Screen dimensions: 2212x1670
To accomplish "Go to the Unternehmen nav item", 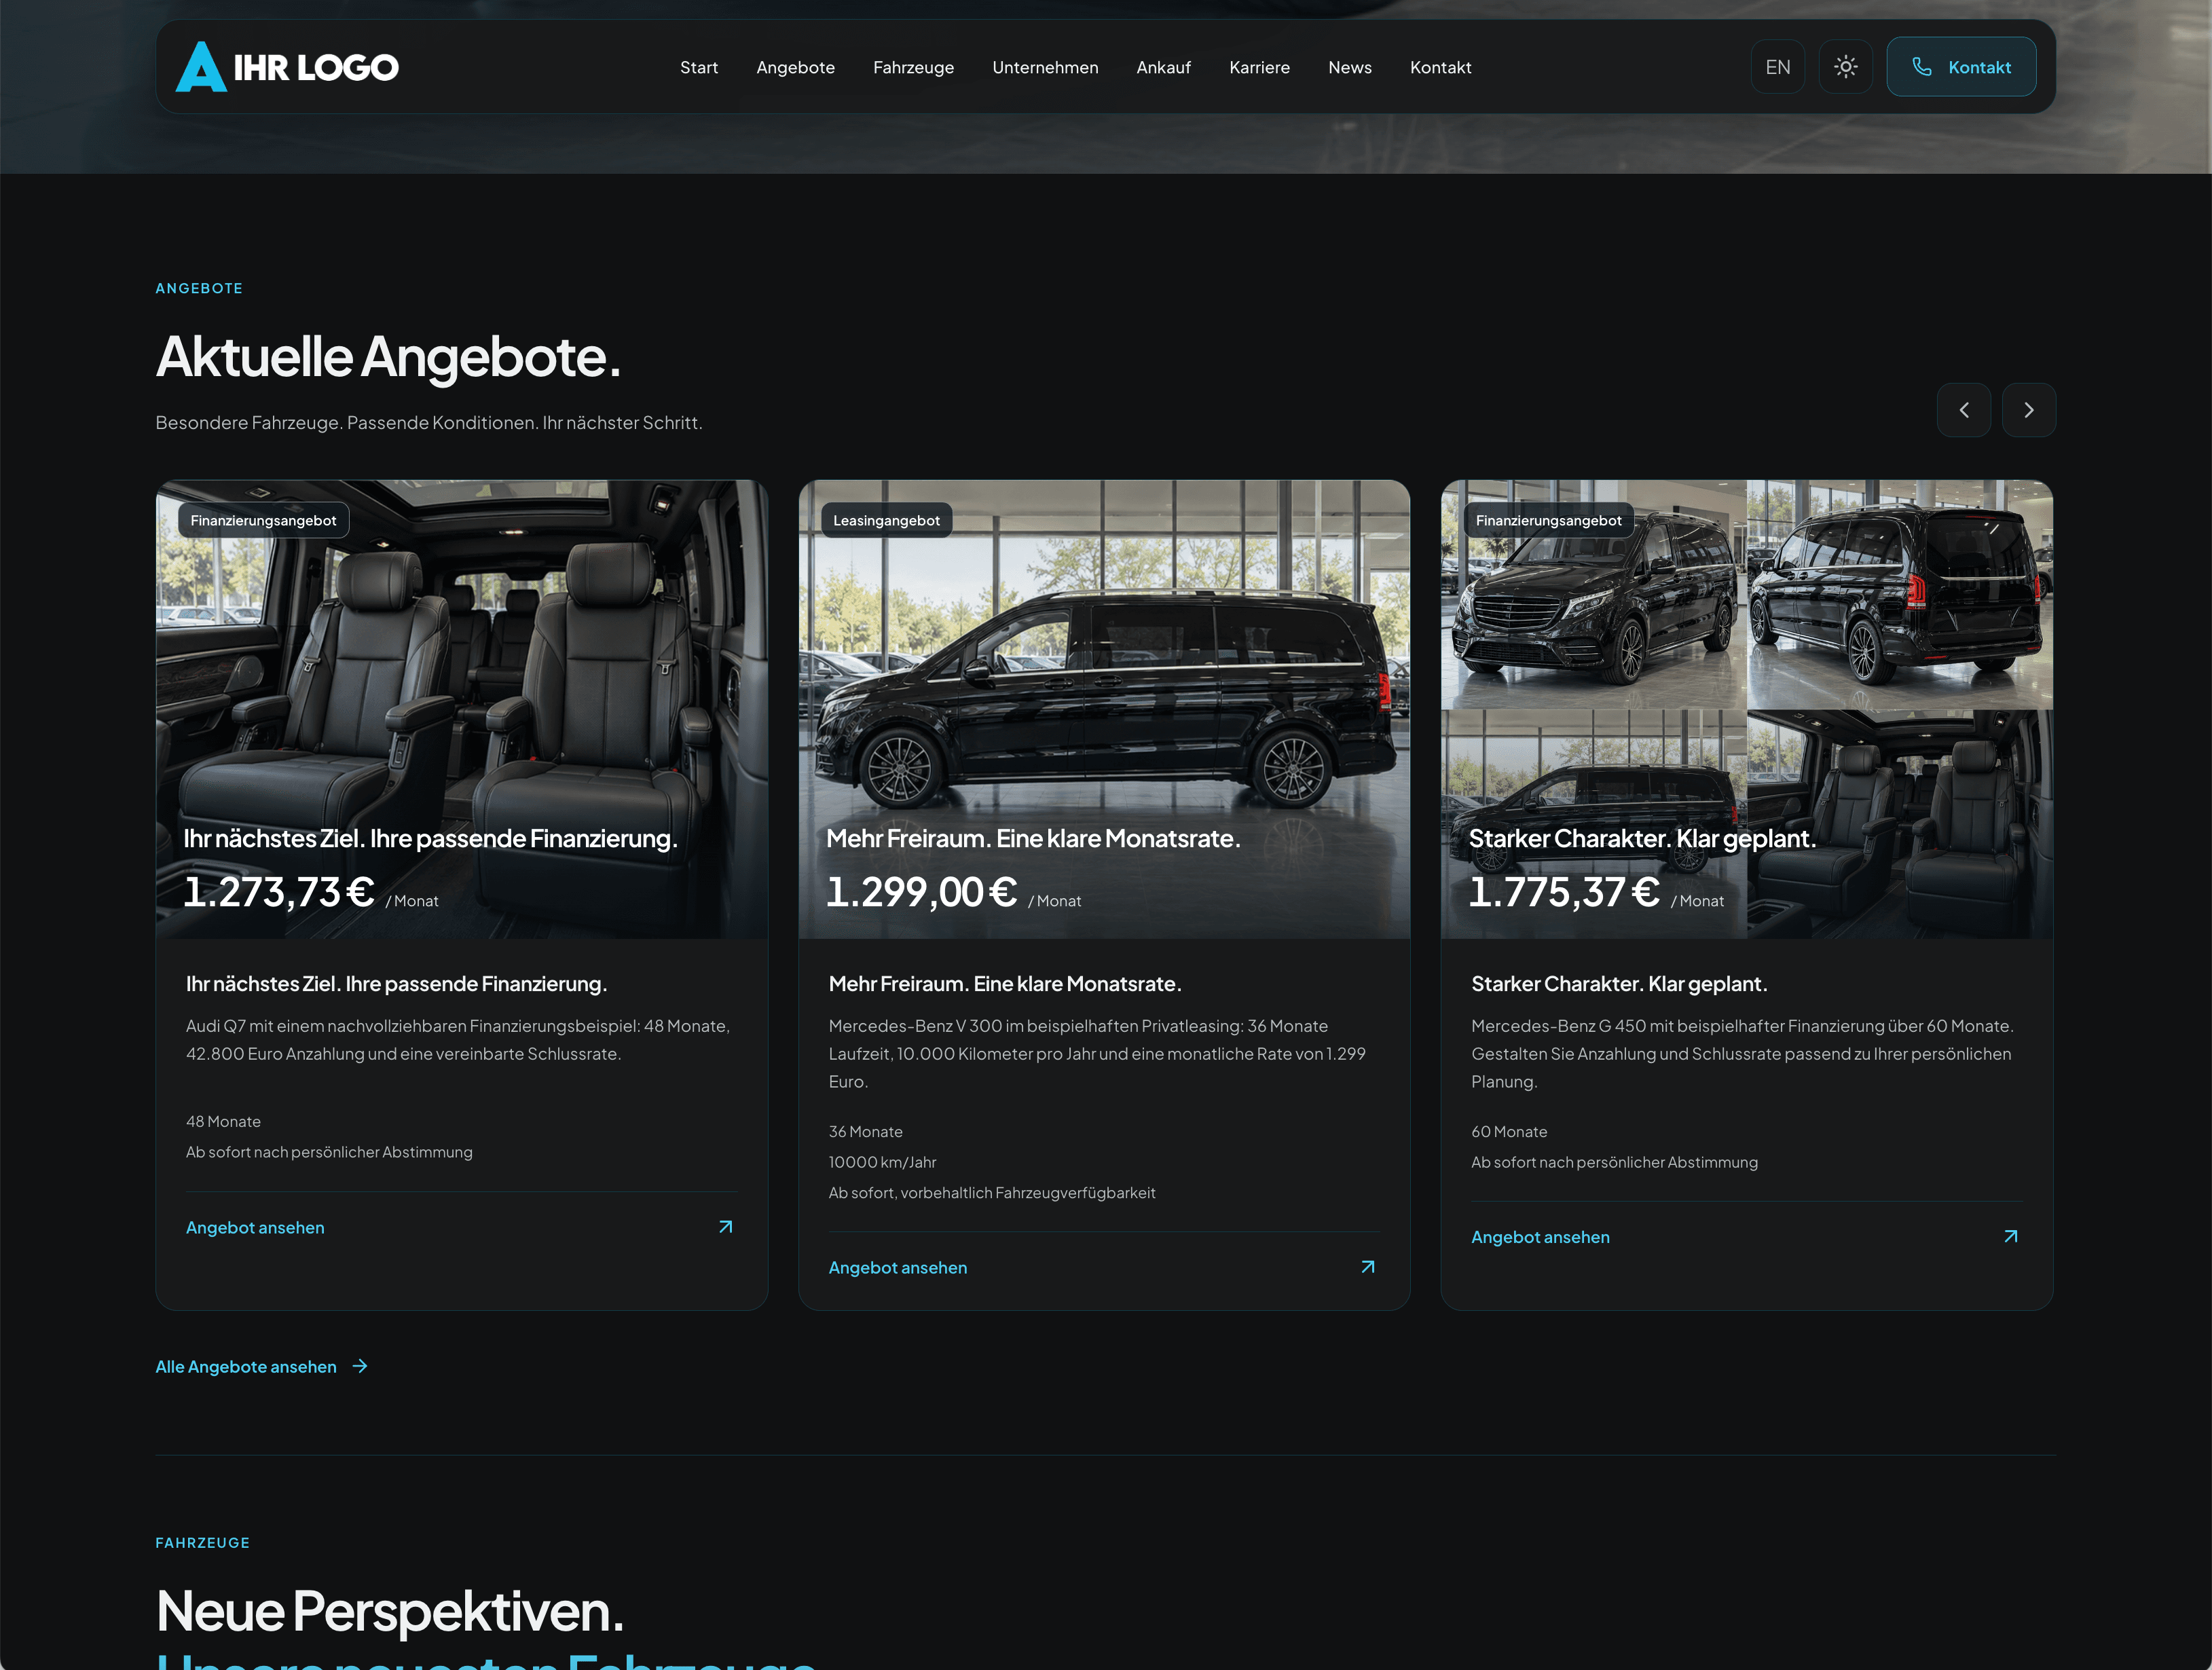I will click(x=1045, y=67).
